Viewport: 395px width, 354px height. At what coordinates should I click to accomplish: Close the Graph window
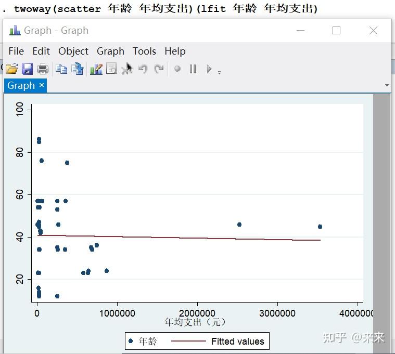point(373,31)
